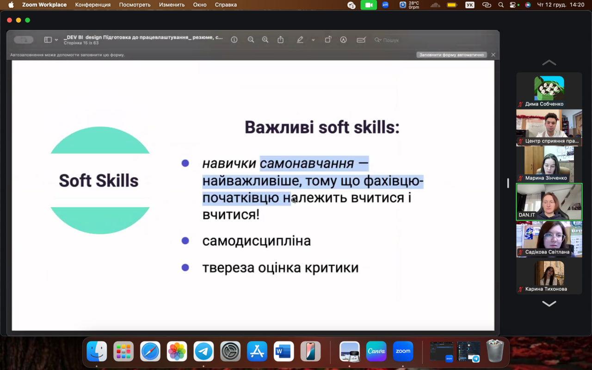Open Canva from the Dock
The width and height of the screenshot is (592, 370).
click(376, 351)
